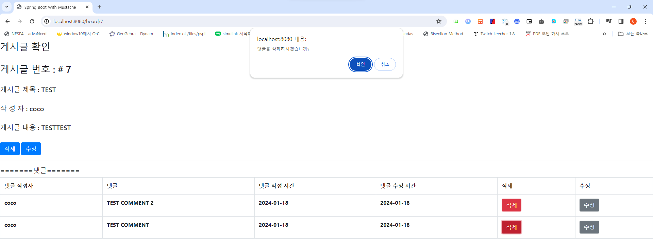Open PDF 보안 해제 bookmark
The height and width of the screenshot is (242, 653).
pos(549,34)
